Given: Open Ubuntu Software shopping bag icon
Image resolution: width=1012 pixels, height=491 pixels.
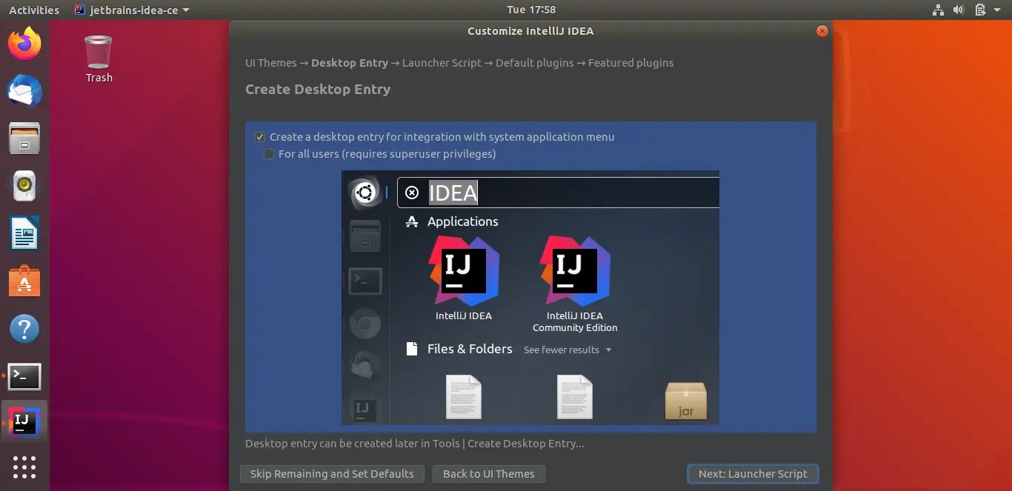Looking at the screenshot, I should coord(24,281).
